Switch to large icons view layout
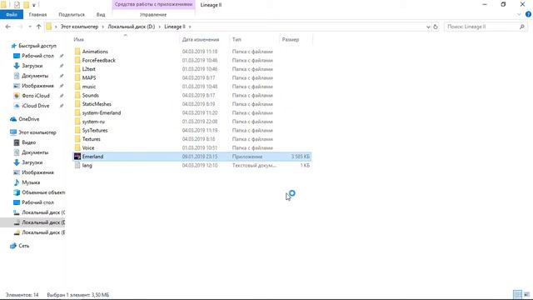Screen dimensions: 533x300 tap(526, 294)
